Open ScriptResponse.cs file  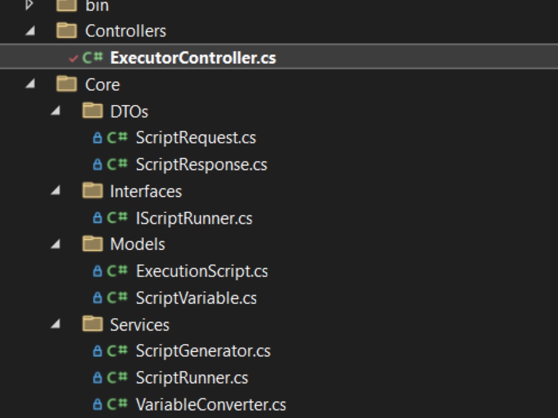tap(201, 164)
